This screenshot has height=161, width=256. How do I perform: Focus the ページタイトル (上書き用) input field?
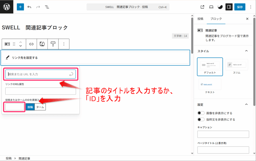(223, 150)
